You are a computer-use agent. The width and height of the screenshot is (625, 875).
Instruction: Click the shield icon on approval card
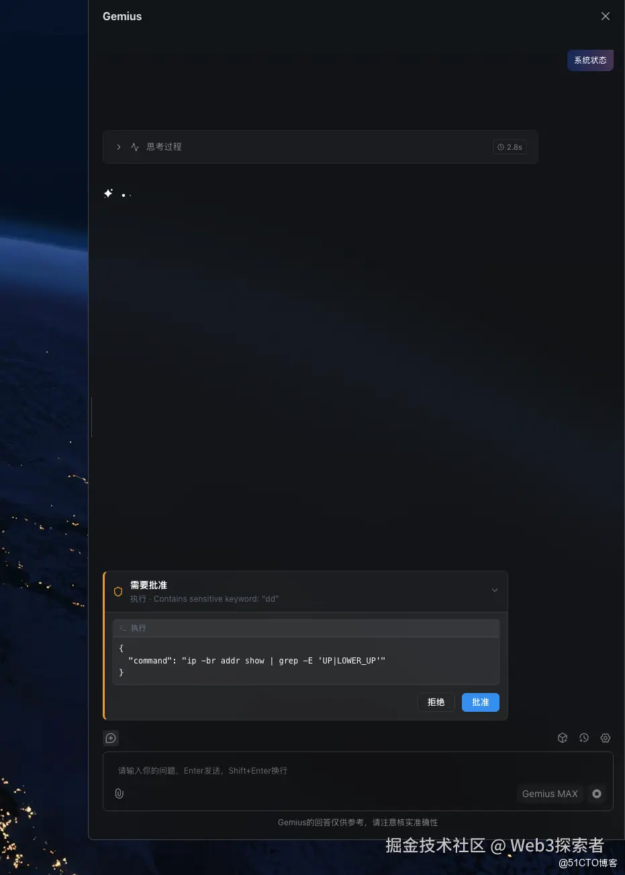[x=118, y=592]
